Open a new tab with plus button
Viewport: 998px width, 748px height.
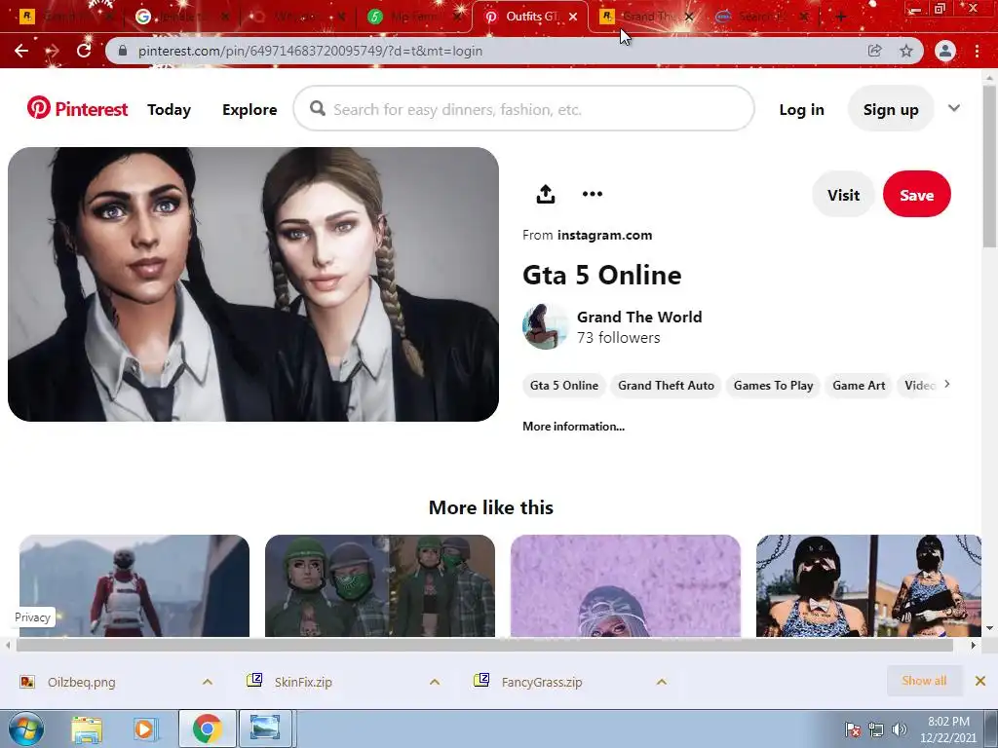pyautogui.click(x=841, y=17)
